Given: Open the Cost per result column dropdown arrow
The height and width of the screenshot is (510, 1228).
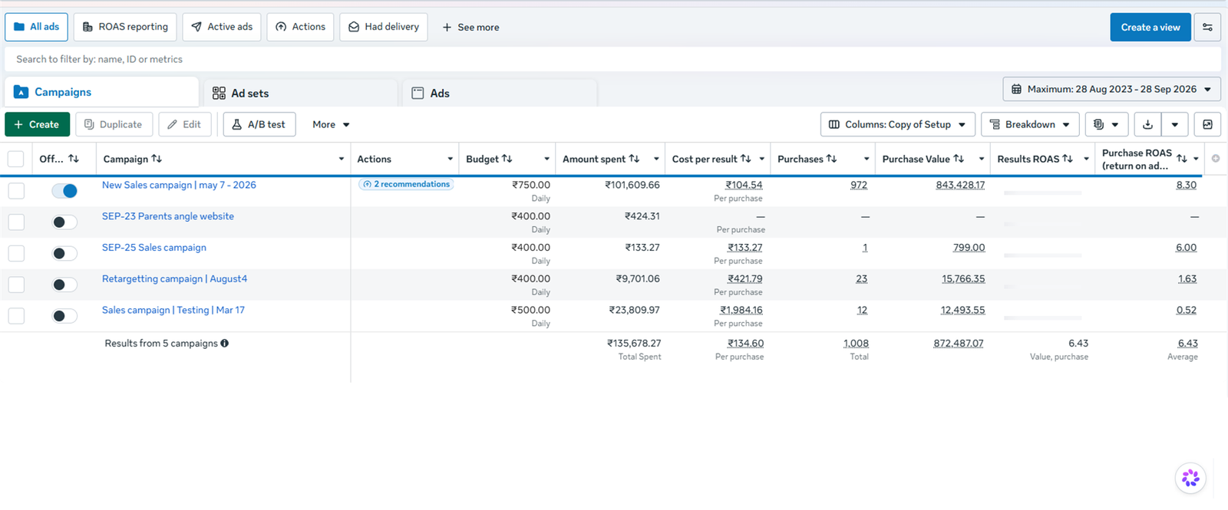Looking at the screenshot, I should tap(762, 159).
